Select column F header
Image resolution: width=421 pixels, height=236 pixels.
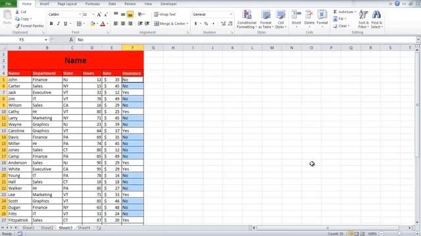tap(133, 48)
